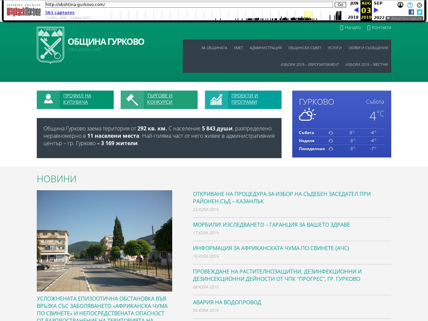Select the highlighted 2019 section in capture timeline
The height and width of the screenshot is (321, 428).
tap(308, 15)
